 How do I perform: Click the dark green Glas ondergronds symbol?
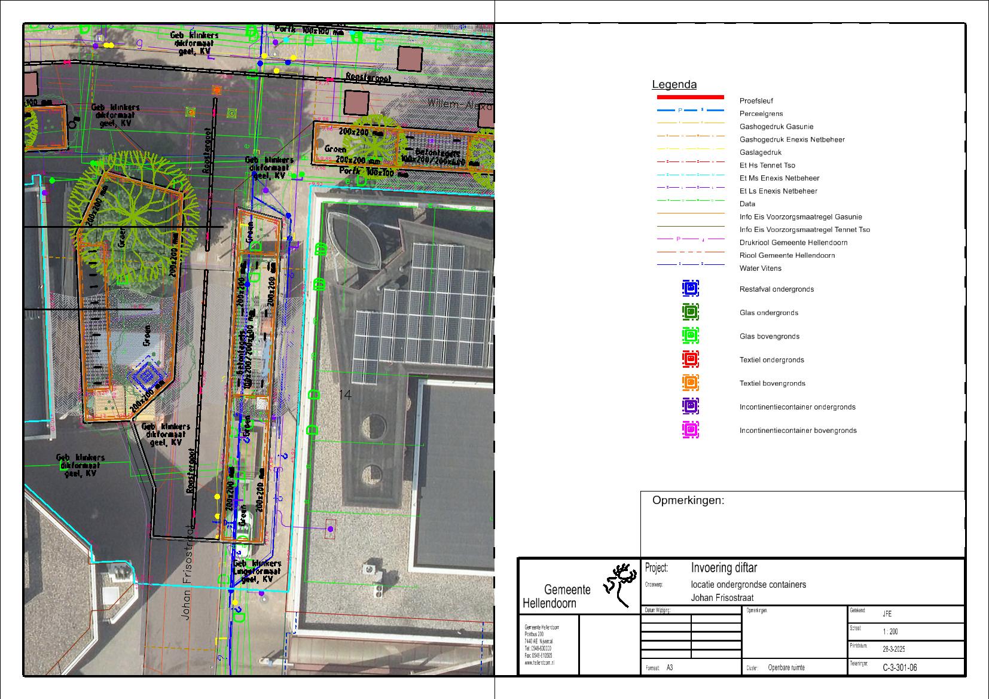[690, 312]
